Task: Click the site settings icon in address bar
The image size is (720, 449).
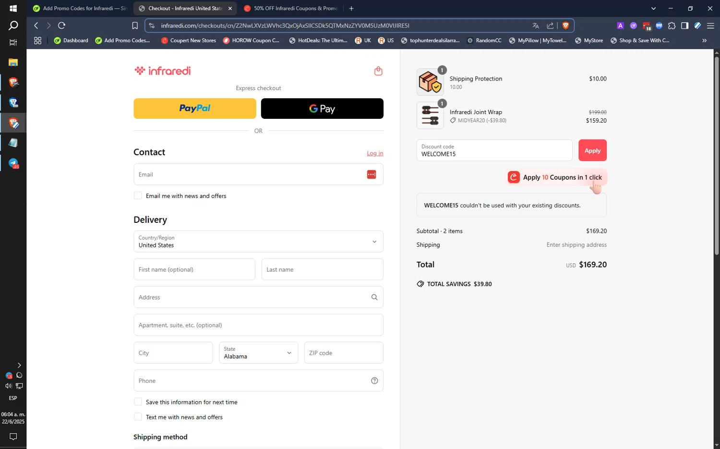Action: (152, 25)
